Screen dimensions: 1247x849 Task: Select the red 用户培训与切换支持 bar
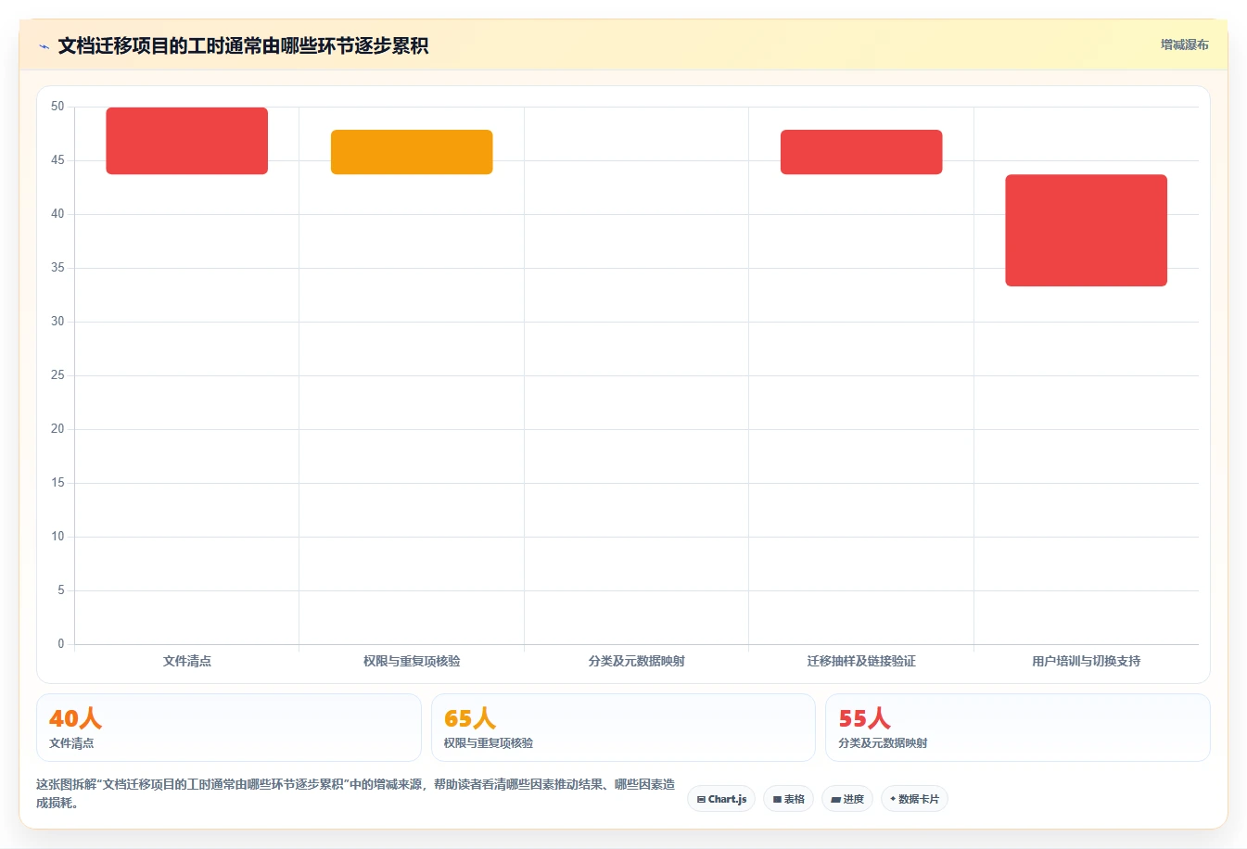click(1086, 231)
